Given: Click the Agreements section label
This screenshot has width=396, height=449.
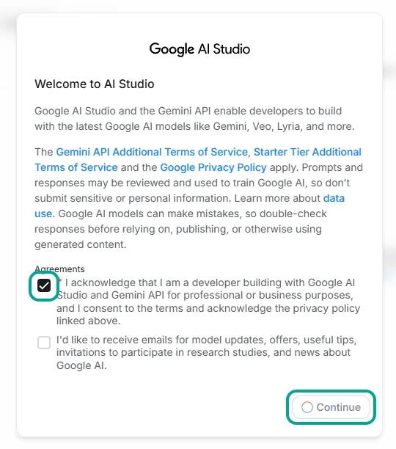Looking at the screenshot, I should 59,269.
